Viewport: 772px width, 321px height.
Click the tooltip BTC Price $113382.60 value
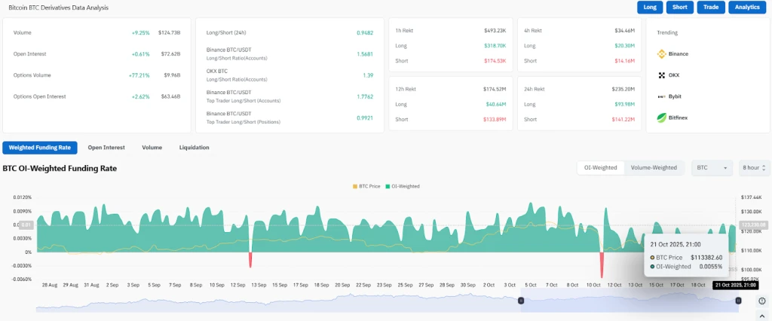click(x=706, y=258)
